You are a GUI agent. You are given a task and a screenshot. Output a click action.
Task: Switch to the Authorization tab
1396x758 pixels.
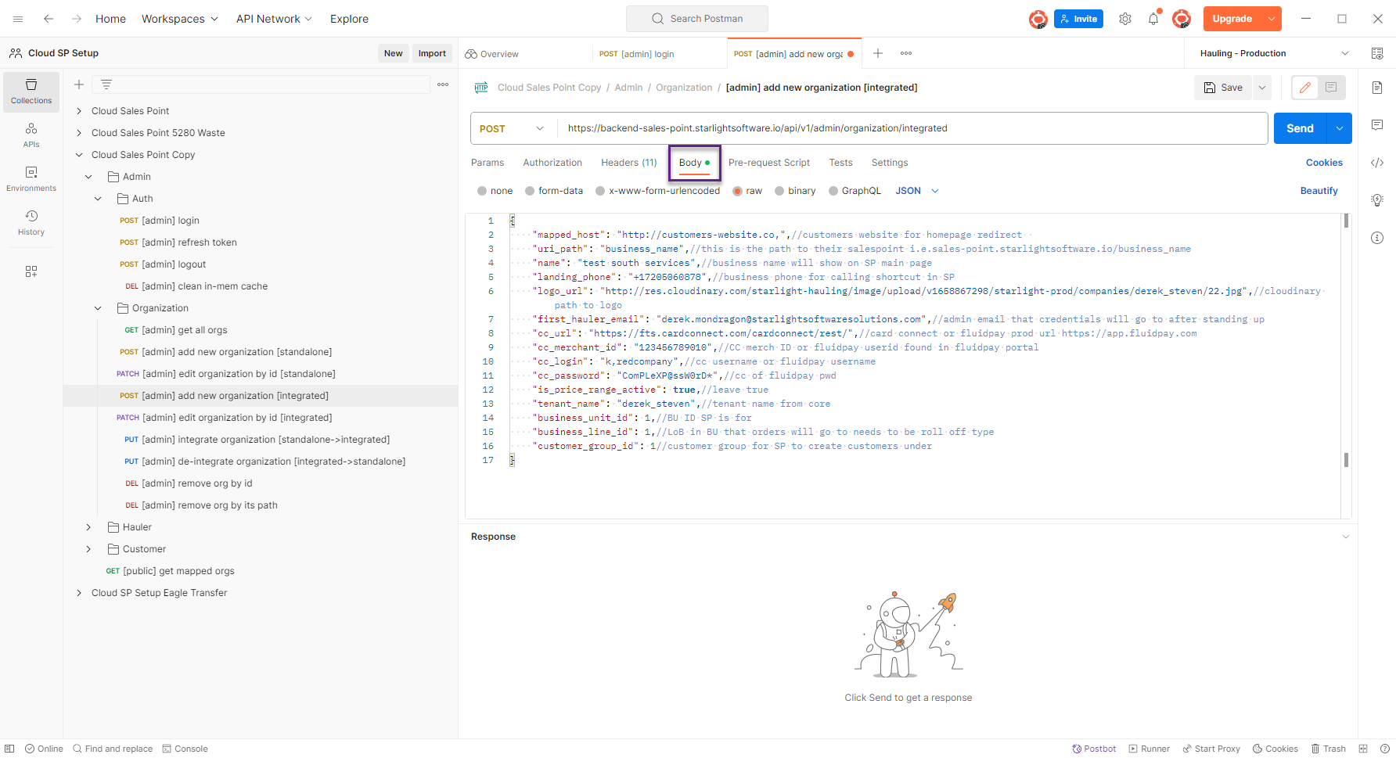(x=552, y=163)
